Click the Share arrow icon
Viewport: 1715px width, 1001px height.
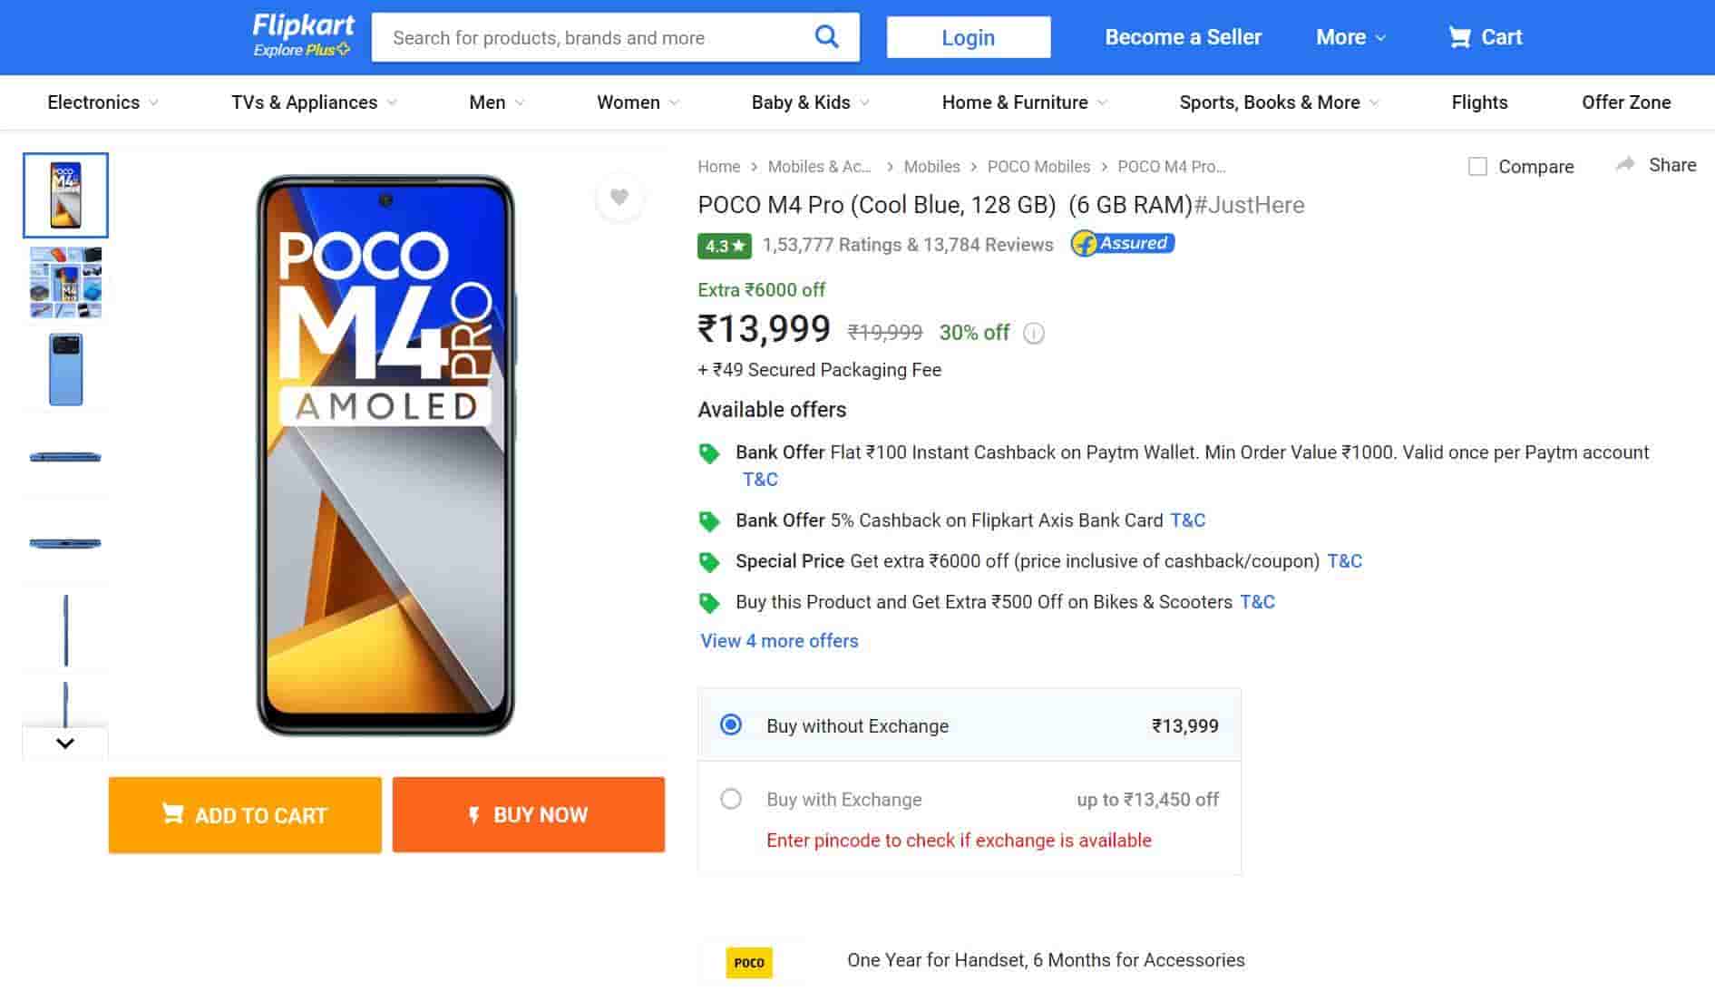[1625, 164]
